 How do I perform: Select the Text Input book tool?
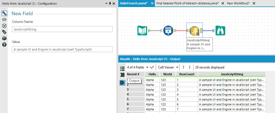[x=142, y=31]
